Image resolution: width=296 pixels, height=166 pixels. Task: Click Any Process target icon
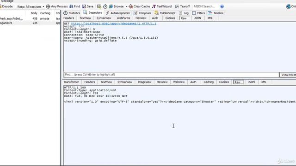point(48,6)
